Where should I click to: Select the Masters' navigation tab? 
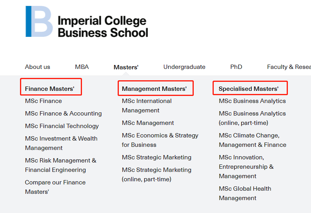click(x=126, y=67)
